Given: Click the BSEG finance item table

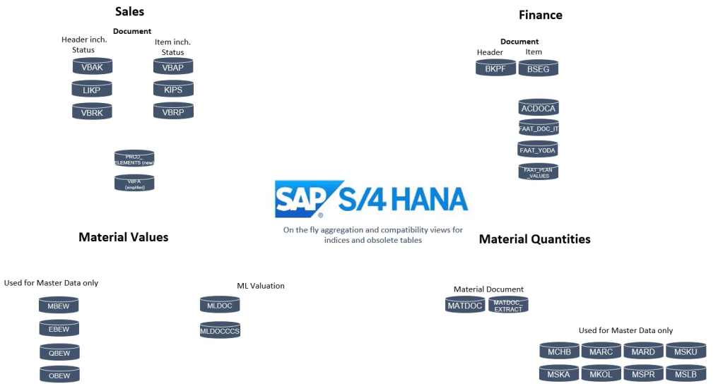Looking at the screenshot, I should 539,68.
